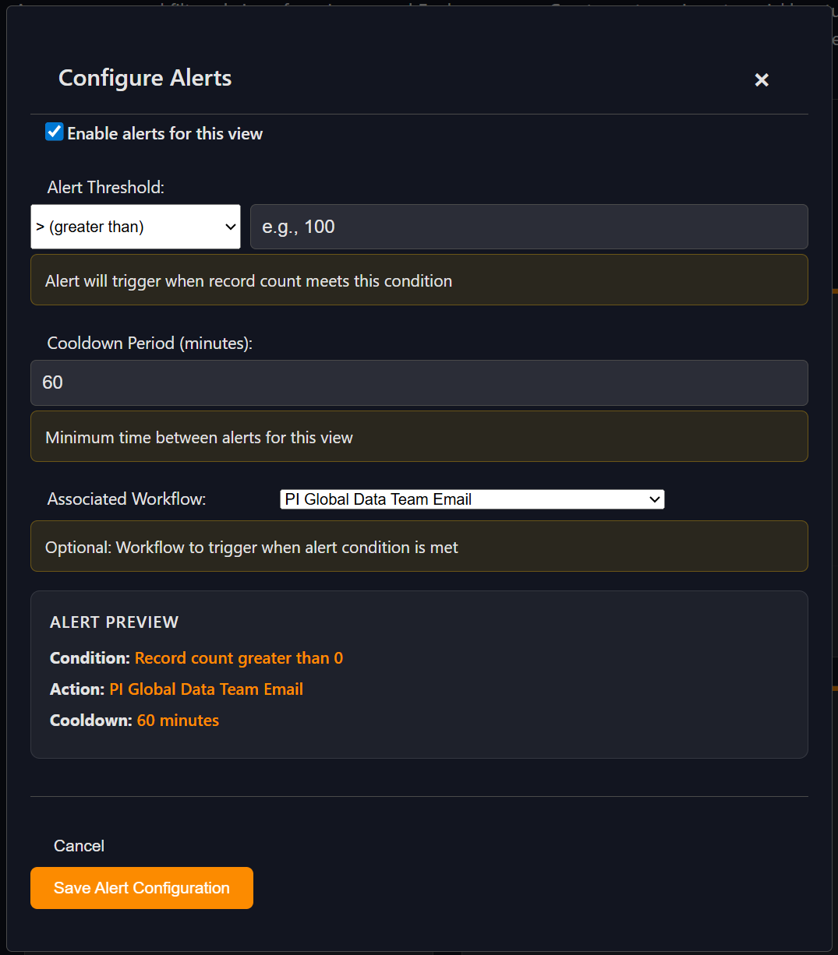Click the workflow dropdown chevron

653,499
